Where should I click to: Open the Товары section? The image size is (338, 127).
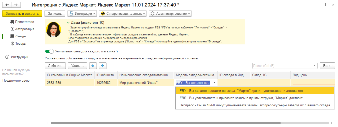click(18, 43)
